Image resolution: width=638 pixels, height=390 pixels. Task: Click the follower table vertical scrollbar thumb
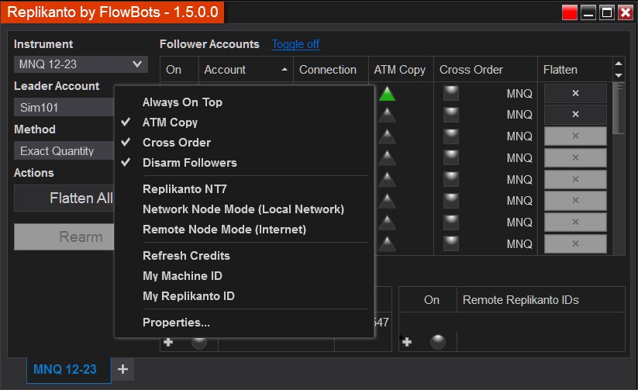619,109
